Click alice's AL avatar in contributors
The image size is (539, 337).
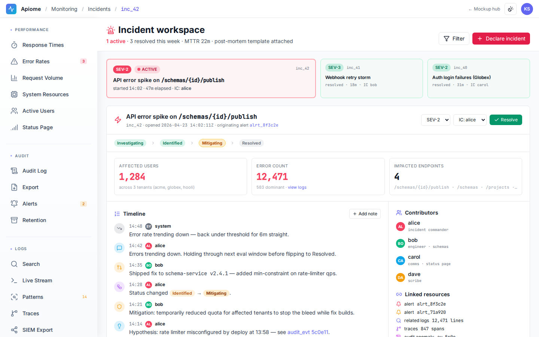pyautogui.click(x=401, y=226)
